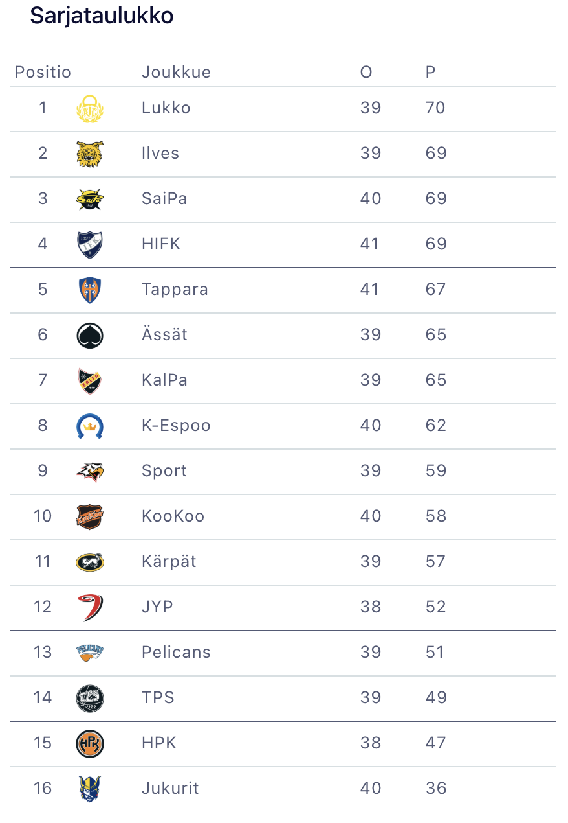Image resolution: width=568 pixels, height=823 pixels.
Task: Click the Sport eagle logo
Action: (90, 471)
